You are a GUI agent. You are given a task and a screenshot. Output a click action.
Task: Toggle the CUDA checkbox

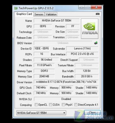pos(51,105)
